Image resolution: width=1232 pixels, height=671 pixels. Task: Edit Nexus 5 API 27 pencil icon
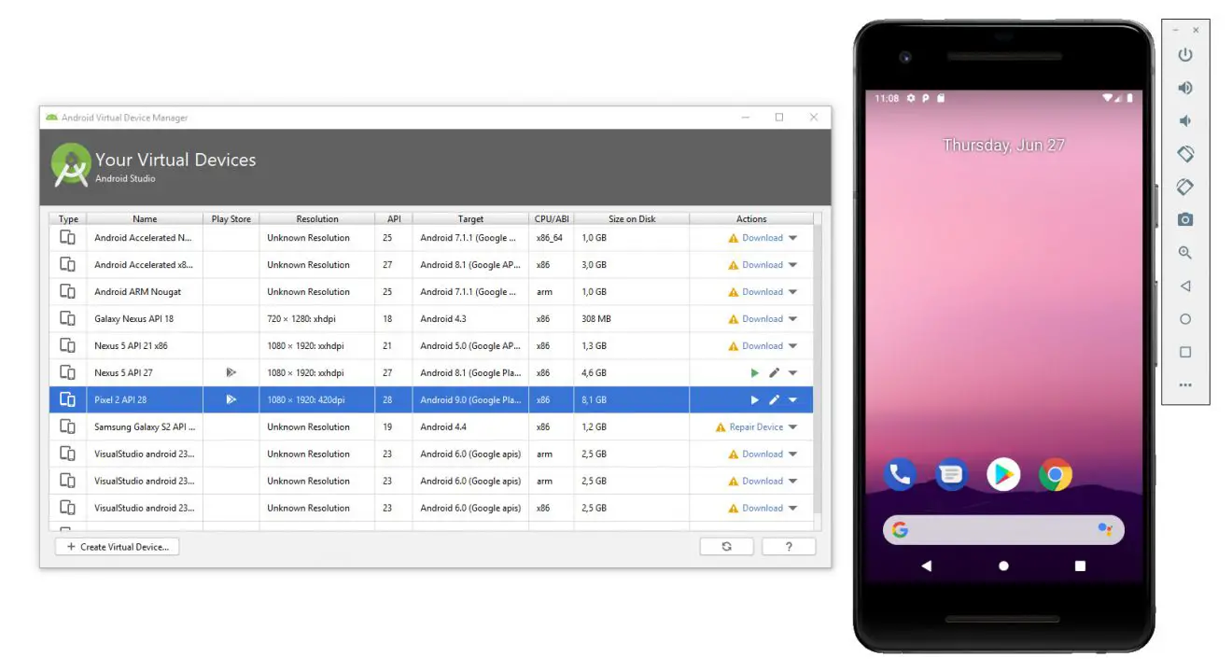coord(774,372)
